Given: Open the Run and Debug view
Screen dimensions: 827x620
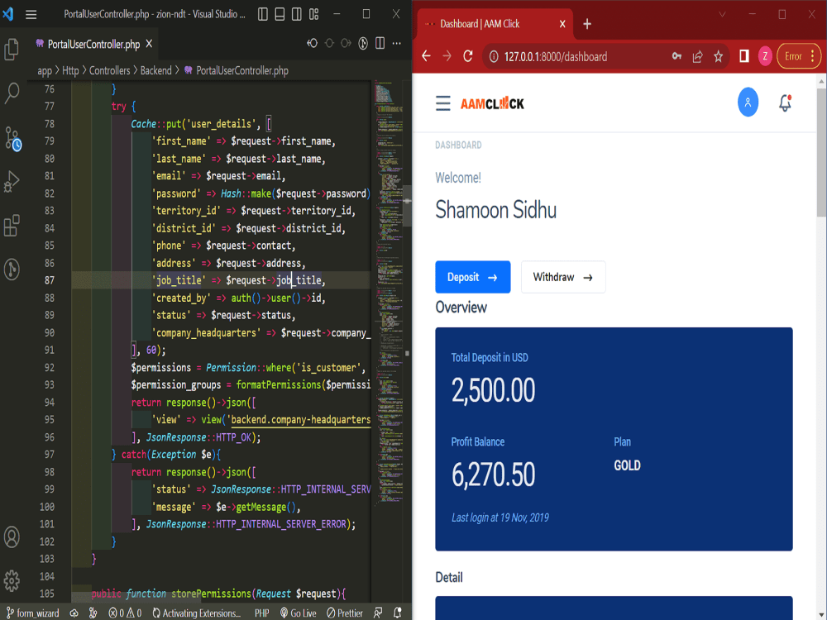Looking at the screenshot, I should pos(12,181).
